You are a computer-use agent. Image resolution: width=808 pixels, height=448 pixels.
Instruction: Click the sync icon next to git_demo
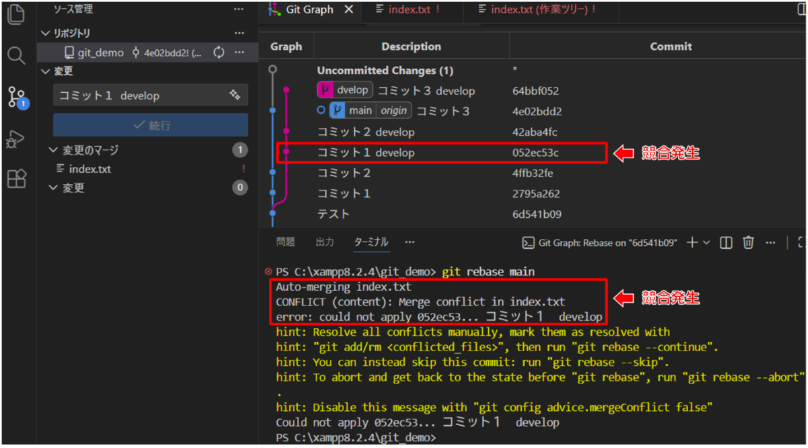[x=219, y=52]
